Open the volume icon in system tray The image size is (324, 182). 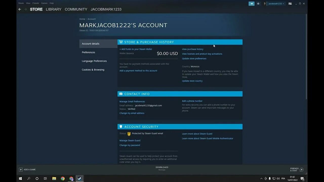pyautogui.click(x=278, y=178)
